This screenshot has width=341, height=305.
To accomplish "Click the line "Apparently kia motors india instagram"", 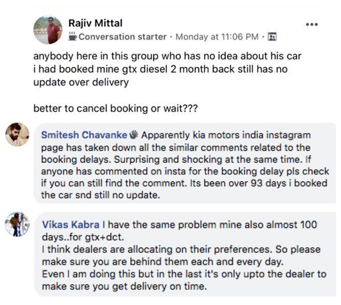I will [x=227, y=136].
